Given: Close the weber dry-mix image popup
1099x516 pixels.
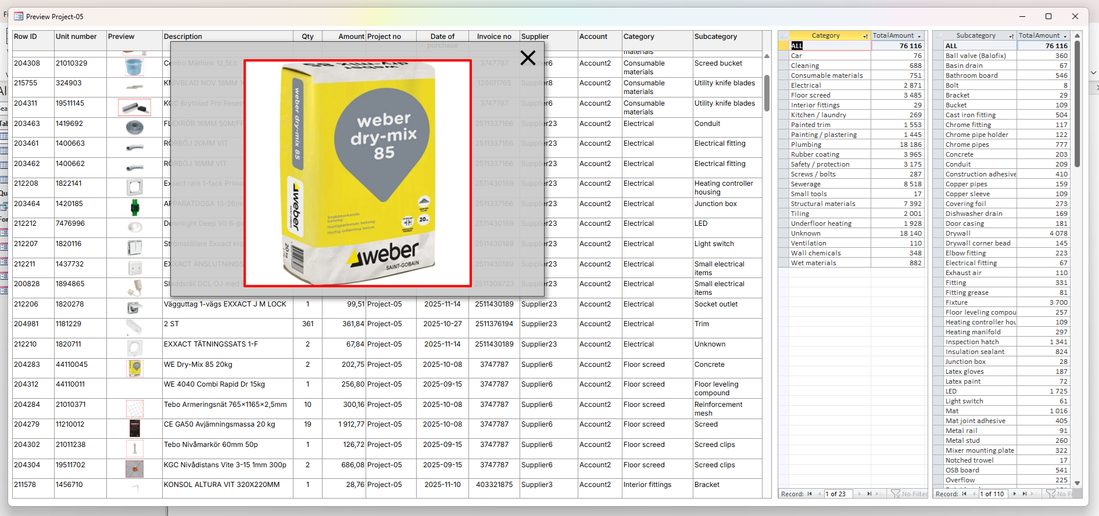Looking at the screenshot, I should coord(528,57).
